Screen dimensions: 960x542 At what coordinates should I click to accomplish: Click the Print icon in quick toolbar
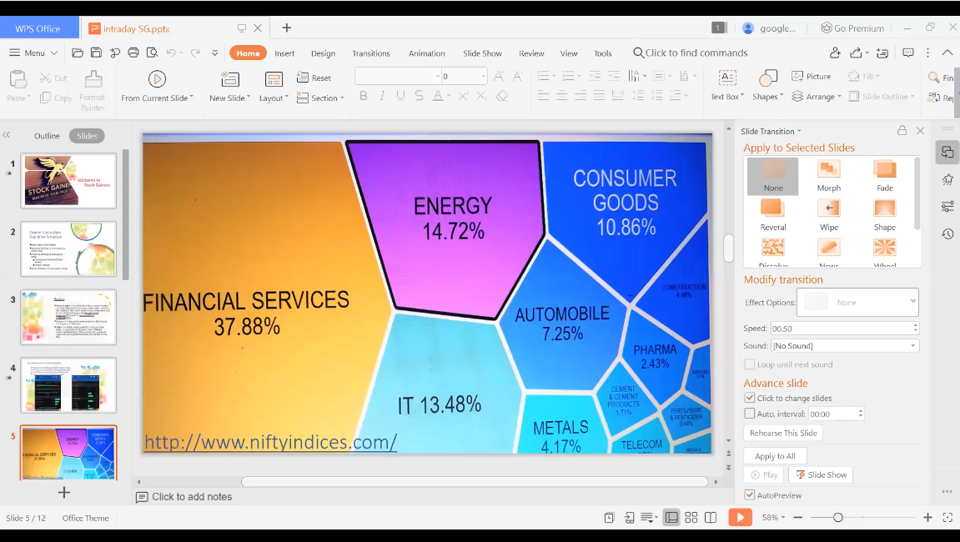coord(133,53)
